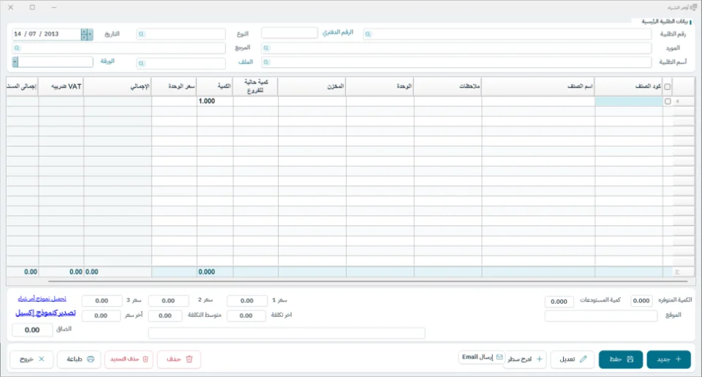Click the current row arrow indicator
702x377 pixels.
tap(677, 101)
